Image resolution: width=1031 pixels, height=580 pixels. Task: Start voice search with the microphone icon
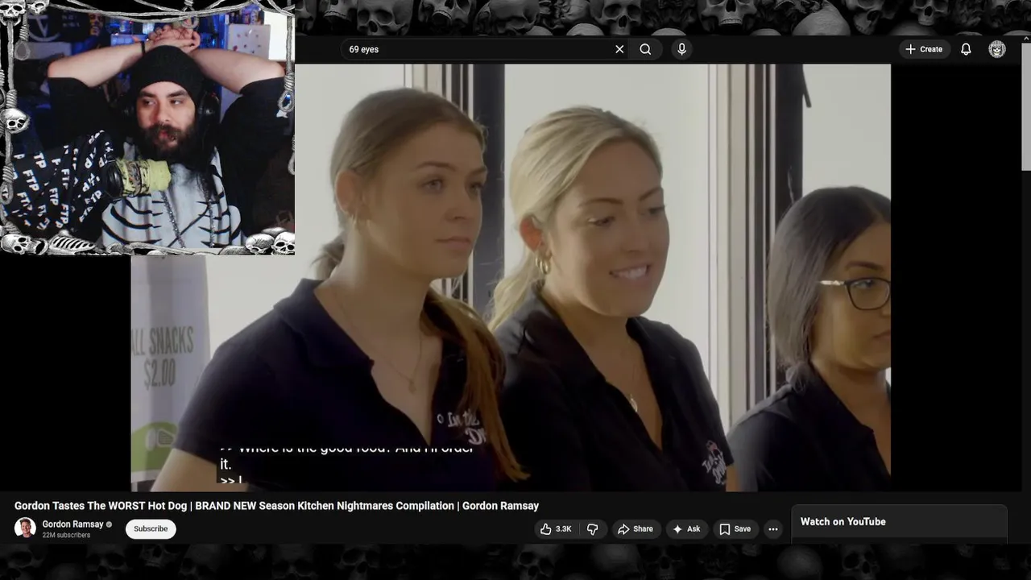[x=681, y=49]
